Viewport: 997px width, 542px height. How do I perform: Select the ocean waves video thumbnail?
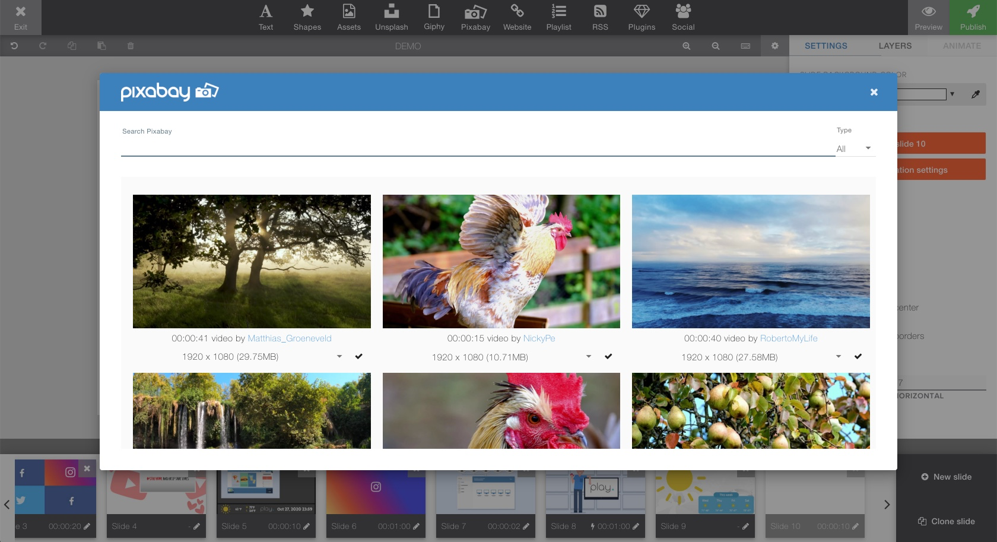pos(751,261)
